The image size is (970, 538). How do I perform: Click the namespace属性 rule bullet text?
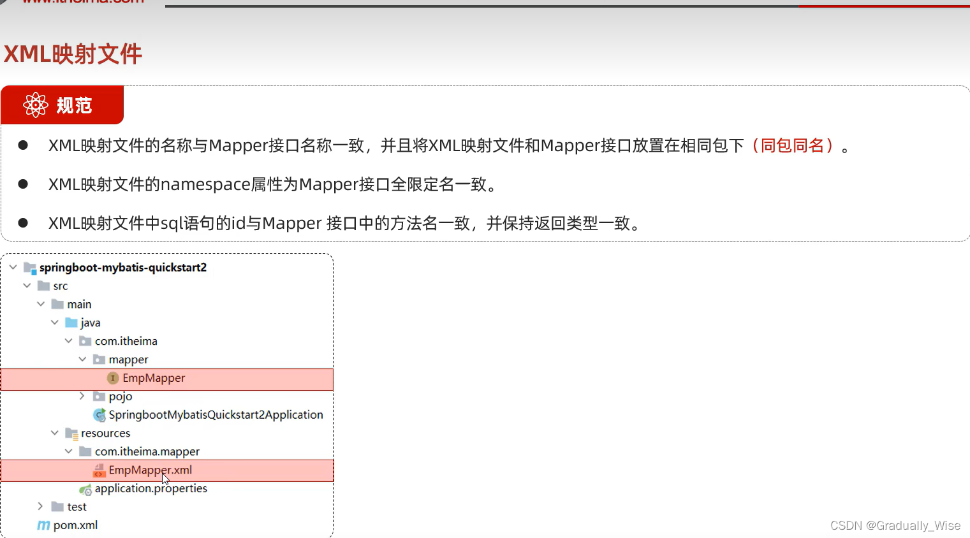click(273, 185)
